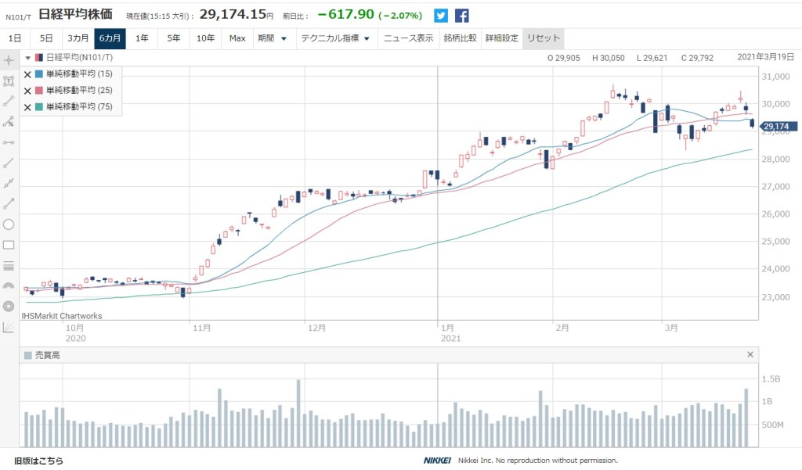802x470 pixels.
Task: Collapse the 日経平均(N101/T) legend arrow
Action: point(27,58)
